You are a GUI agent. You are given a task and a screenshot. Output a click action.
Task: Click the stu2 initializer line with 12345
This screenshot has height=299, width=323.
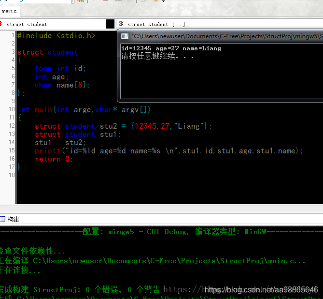(x=123, y=126)
